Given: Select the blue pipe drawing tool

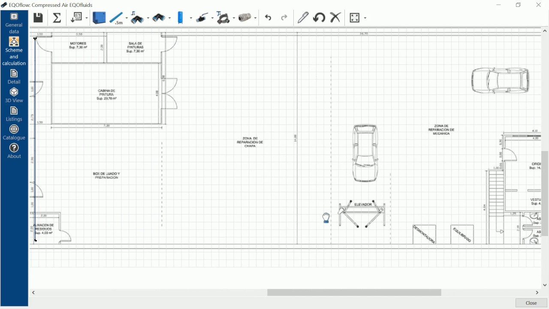Looking at the screenshot, I should 117,18.
